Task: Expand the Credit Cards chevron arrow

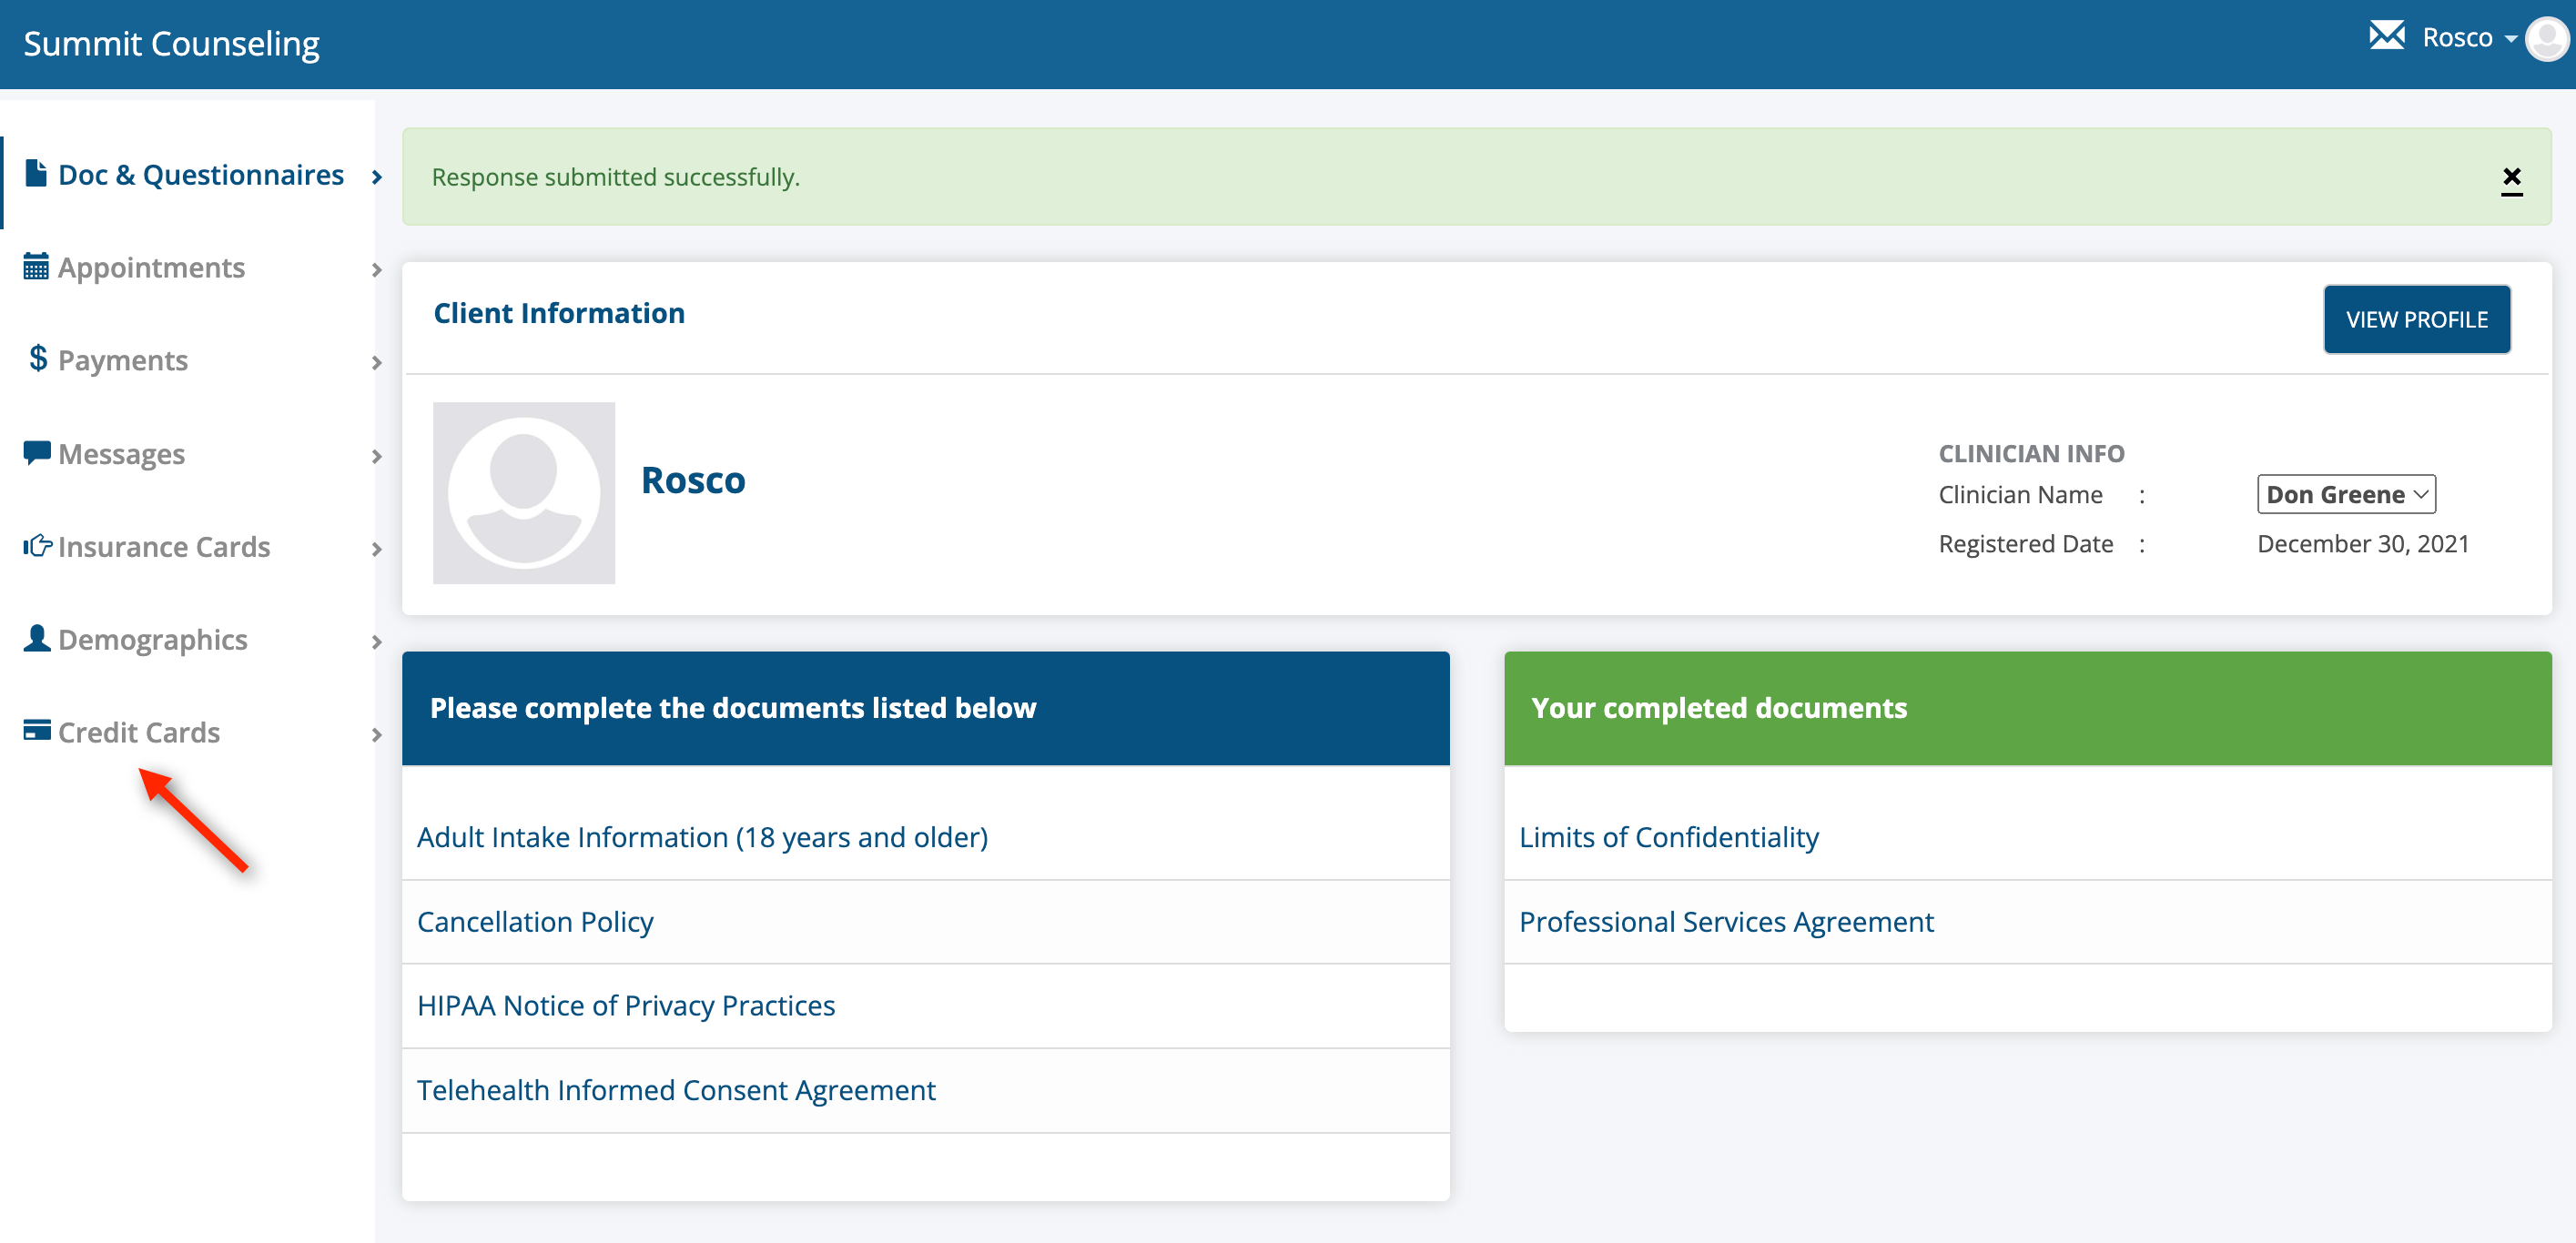Action: pos(377,735)
